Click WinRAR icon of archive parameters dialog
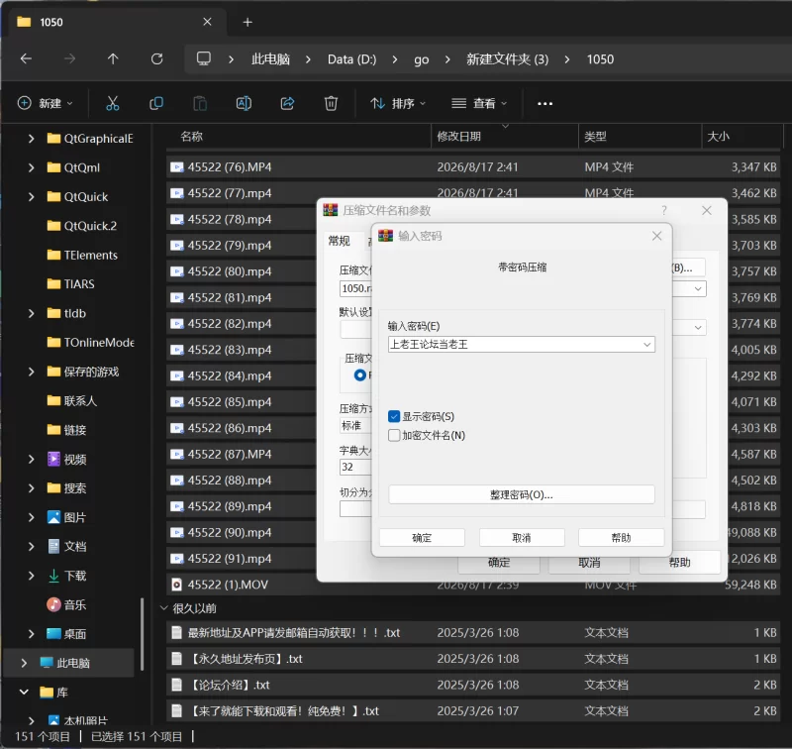The image size is (792, 749). coord(331,210)
